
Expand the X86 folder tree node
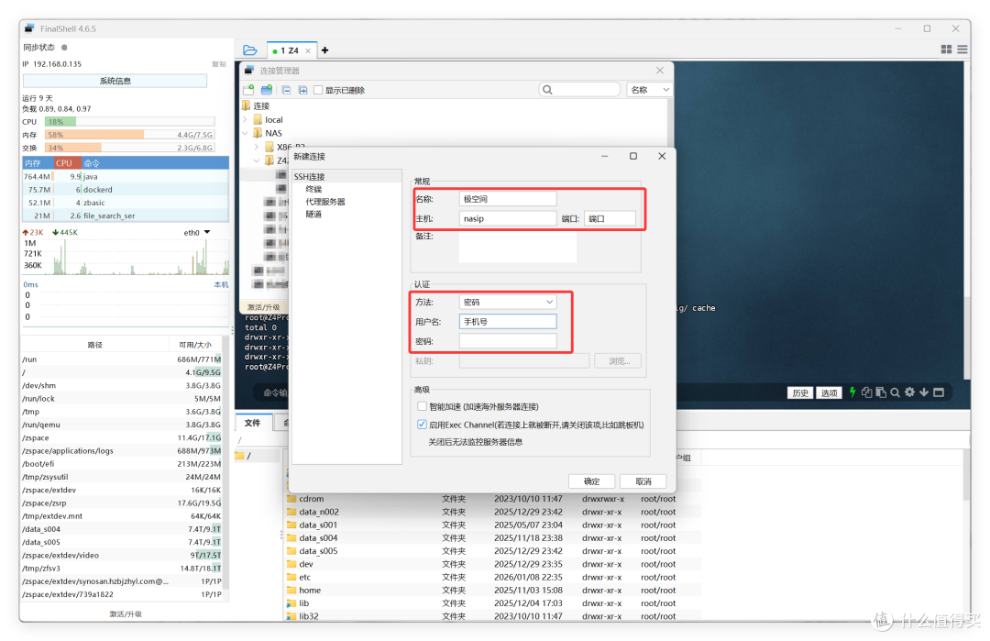pyautogui.click(x=257, y=147)
